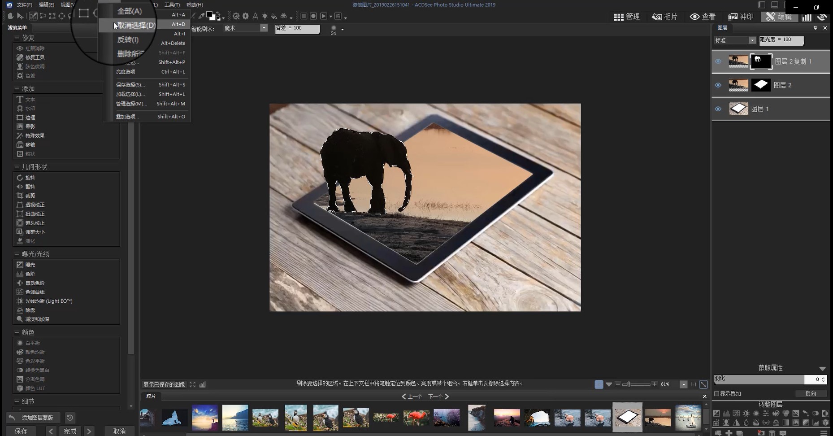Collapse the 修复 group
Viewport: 833px width, 436px height.
point(17,38)
